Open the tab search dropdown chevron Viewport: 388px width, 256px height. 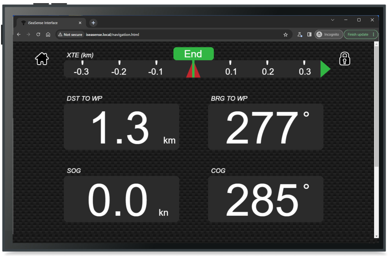[x=332, y=20]
